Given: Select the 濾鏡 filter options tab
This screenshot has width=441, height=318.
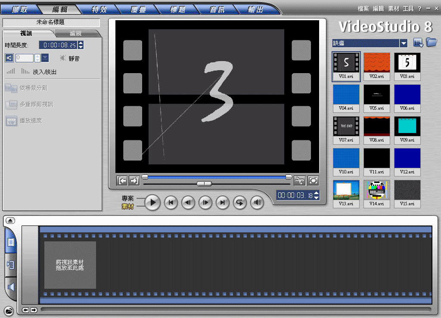Looking at the screenshot, I should click(x=75, y=34).
